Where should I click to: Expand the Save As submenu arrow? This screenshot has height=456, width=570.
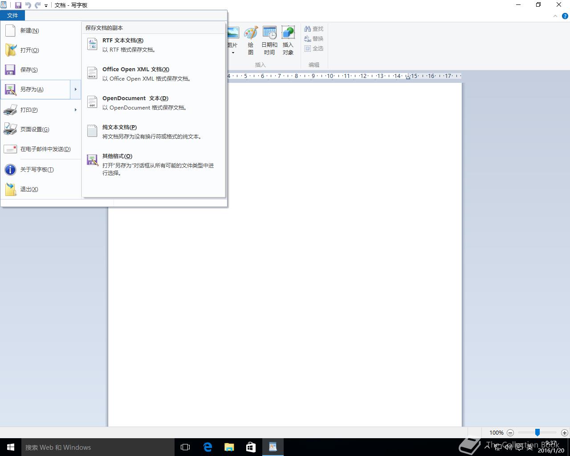click(76, 90)
